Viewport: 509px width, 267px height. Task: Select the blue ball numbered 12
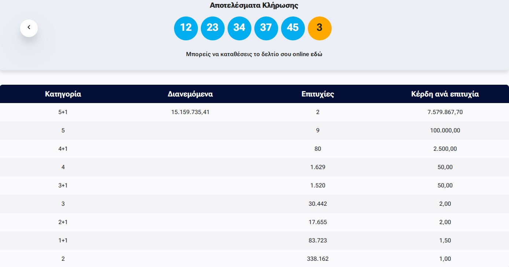186,28
